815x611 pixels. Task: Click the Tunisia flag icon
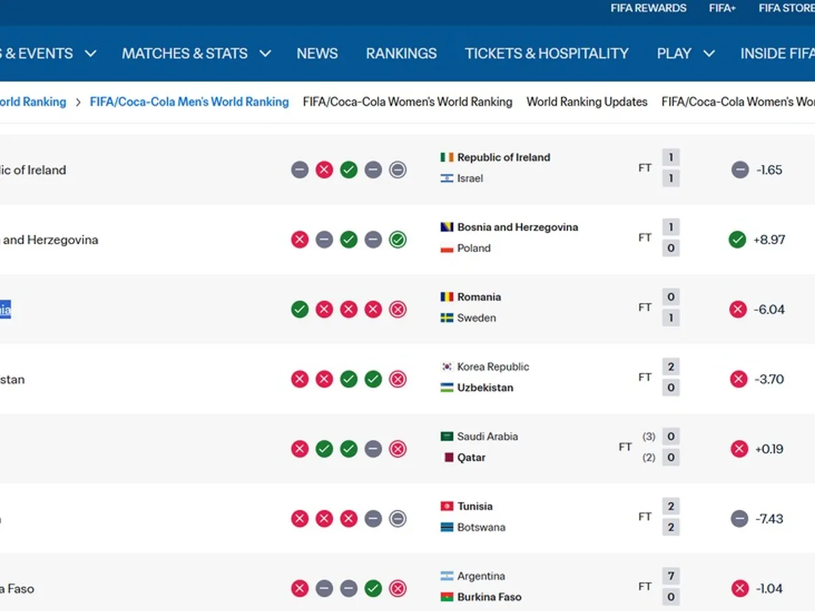pyautogui.click(x=446, y=506)
